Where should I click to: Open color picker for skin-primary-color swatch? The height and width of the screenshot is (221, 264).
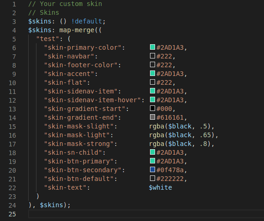click(x=152, y=47)
